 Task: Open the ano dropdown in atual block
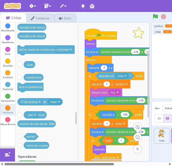(x=32, y=115)
